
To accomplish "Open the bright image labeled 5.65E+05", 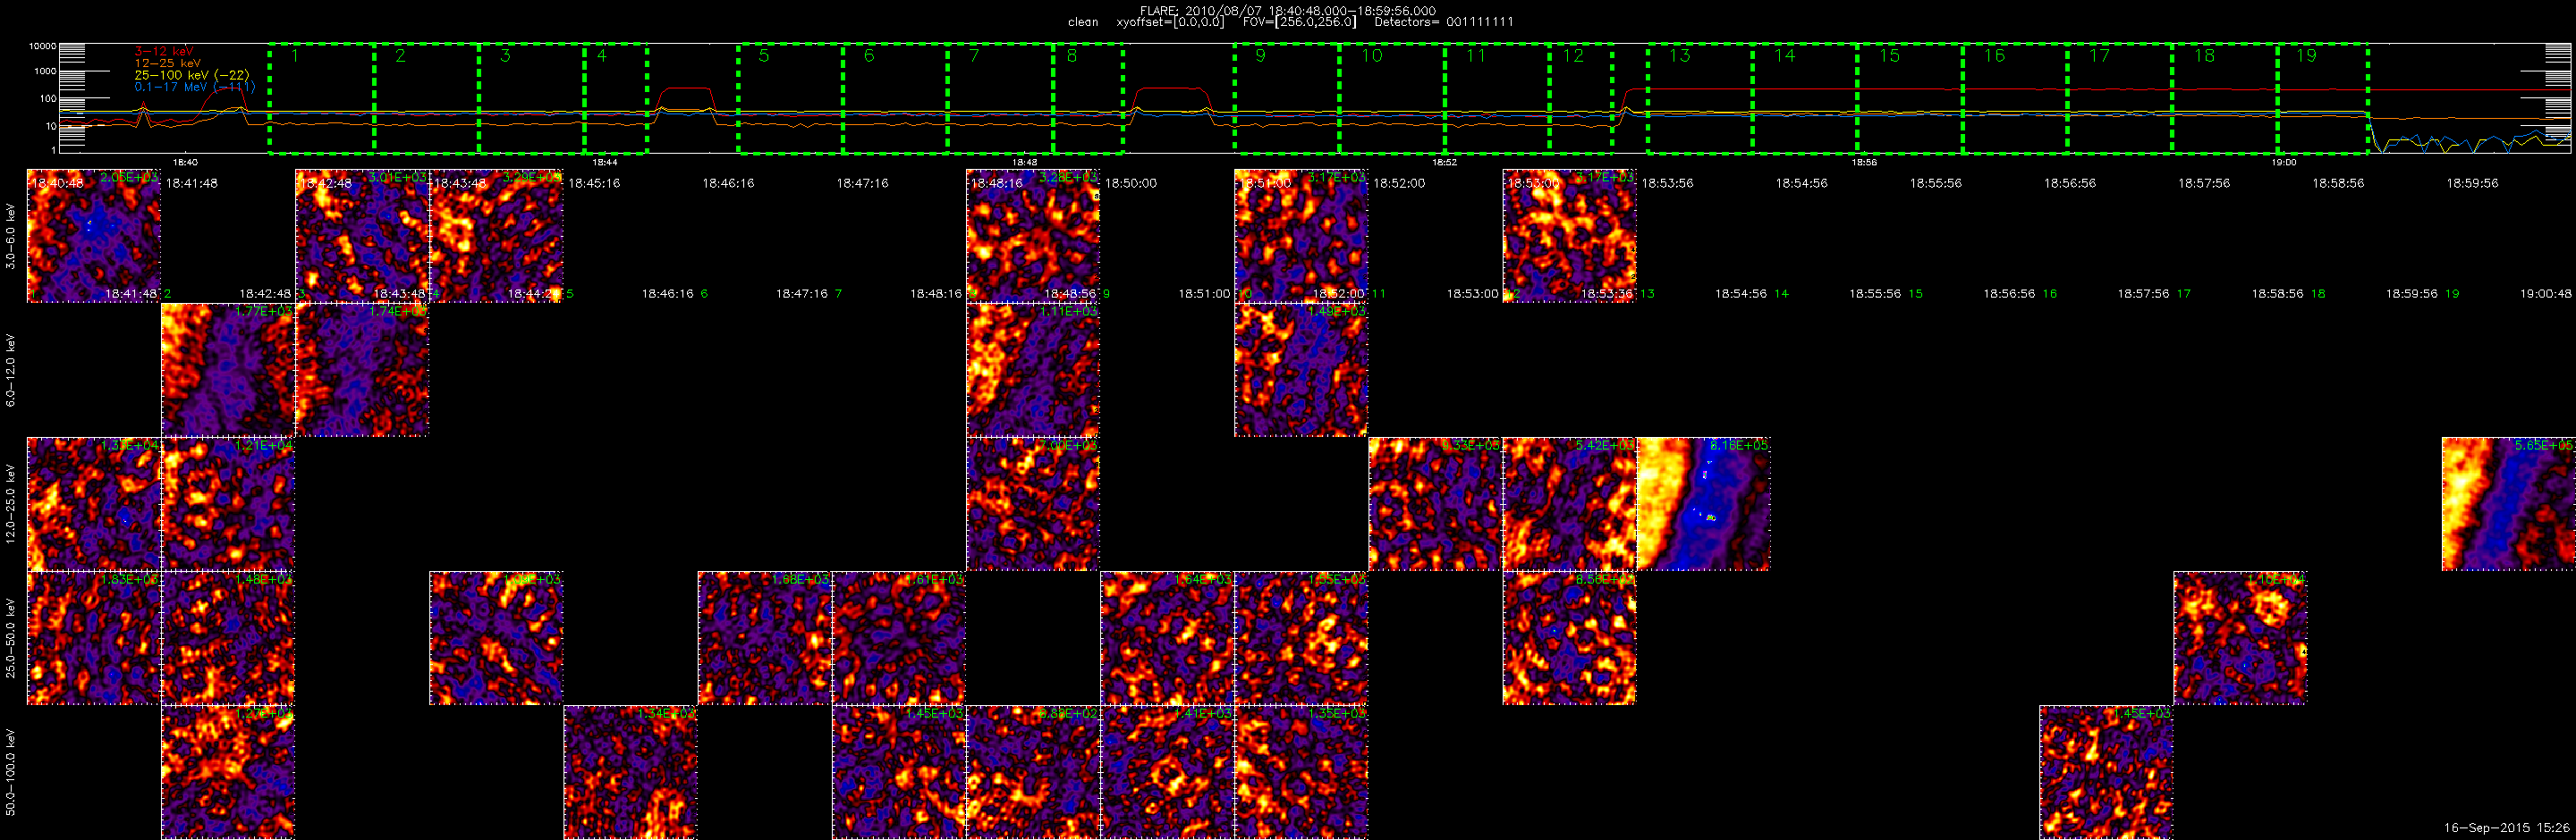I will (2509, 504).
